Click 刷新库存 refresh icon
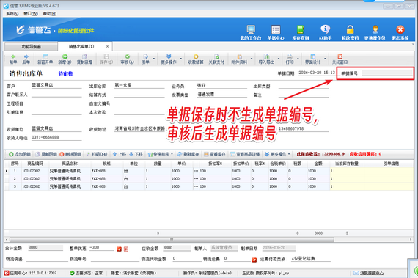Screen dimensions: 418x278 [188, 154]
